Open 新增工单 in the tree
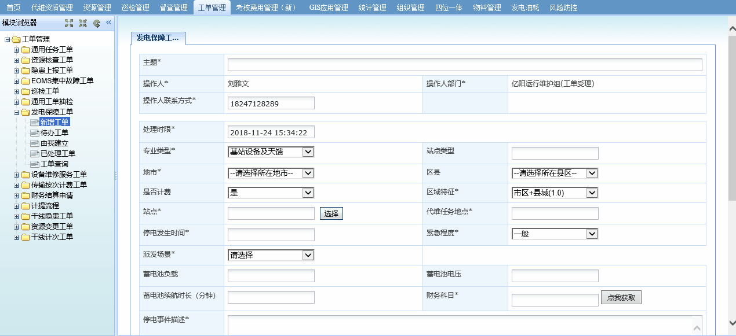This screenshot has width=736, height=336. click(x=54, y=122)
